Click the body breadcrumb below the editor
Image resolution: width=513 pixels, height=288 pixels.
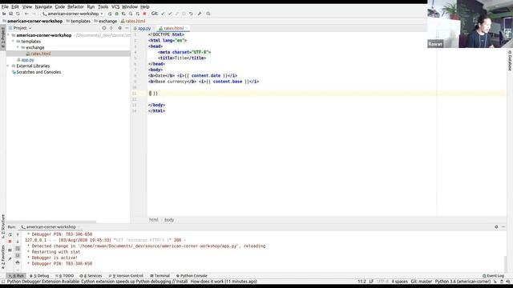(169, 220)
